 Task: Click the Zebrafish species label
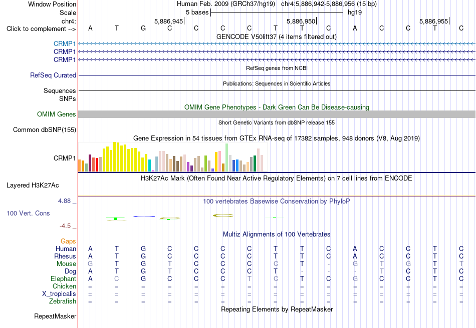tap(63, 301)
